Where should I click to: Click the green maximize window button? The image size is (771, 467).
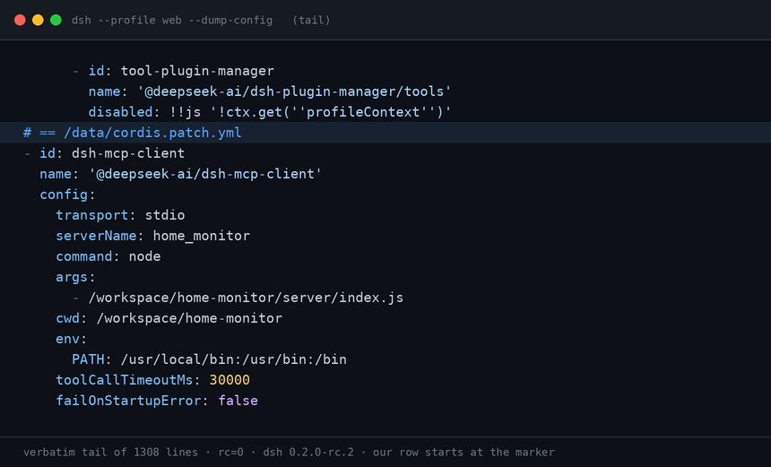pos(56,20)
